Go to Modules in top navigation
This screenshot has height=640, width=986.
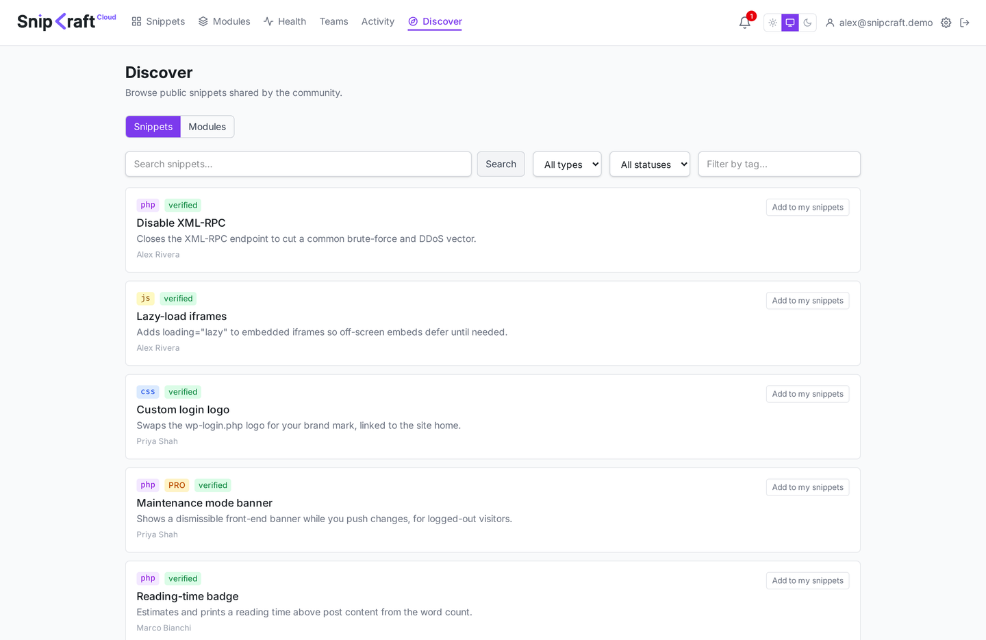coord(224,21)
